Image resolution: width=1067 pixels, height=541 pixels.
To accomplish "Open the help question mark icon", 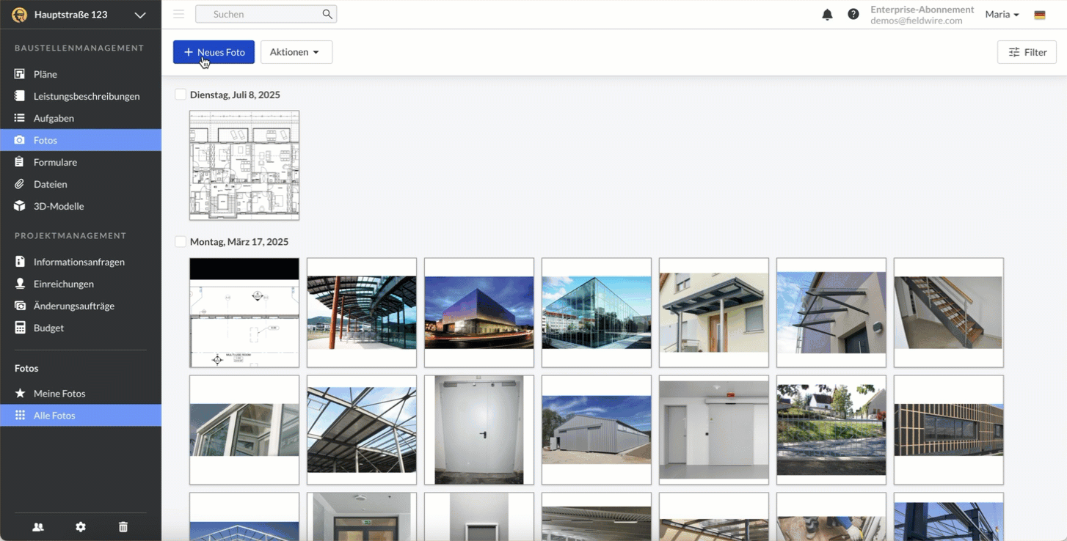I will [x=853, y=15].
